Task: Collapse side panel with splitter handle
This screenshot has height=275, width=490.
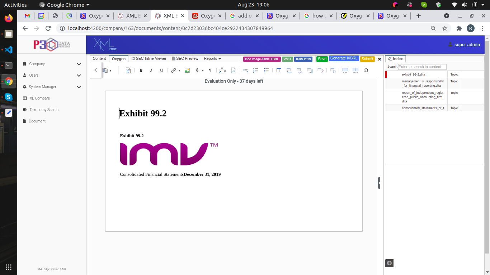Action: coord(379,183)
